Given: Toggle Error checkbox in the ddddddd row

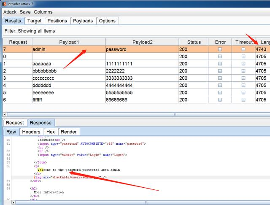Looking at the screenshot, I should (220, 85).
